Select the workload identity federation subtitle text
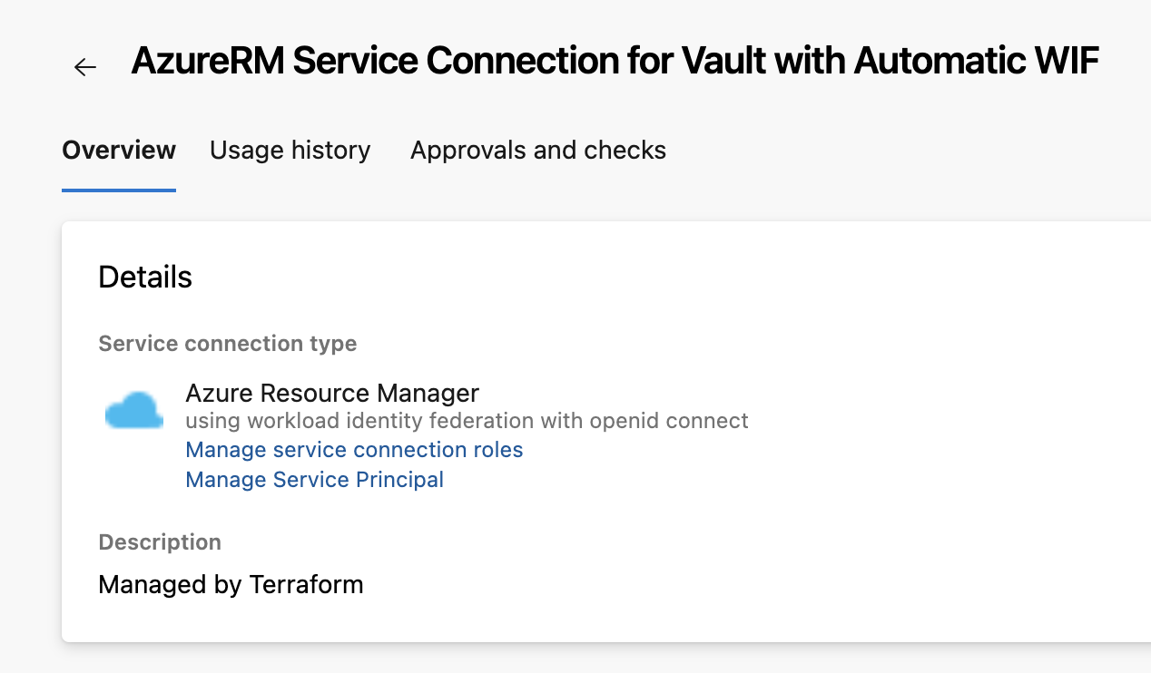This screenshot has width=1151, height=673. pos(467,420)
